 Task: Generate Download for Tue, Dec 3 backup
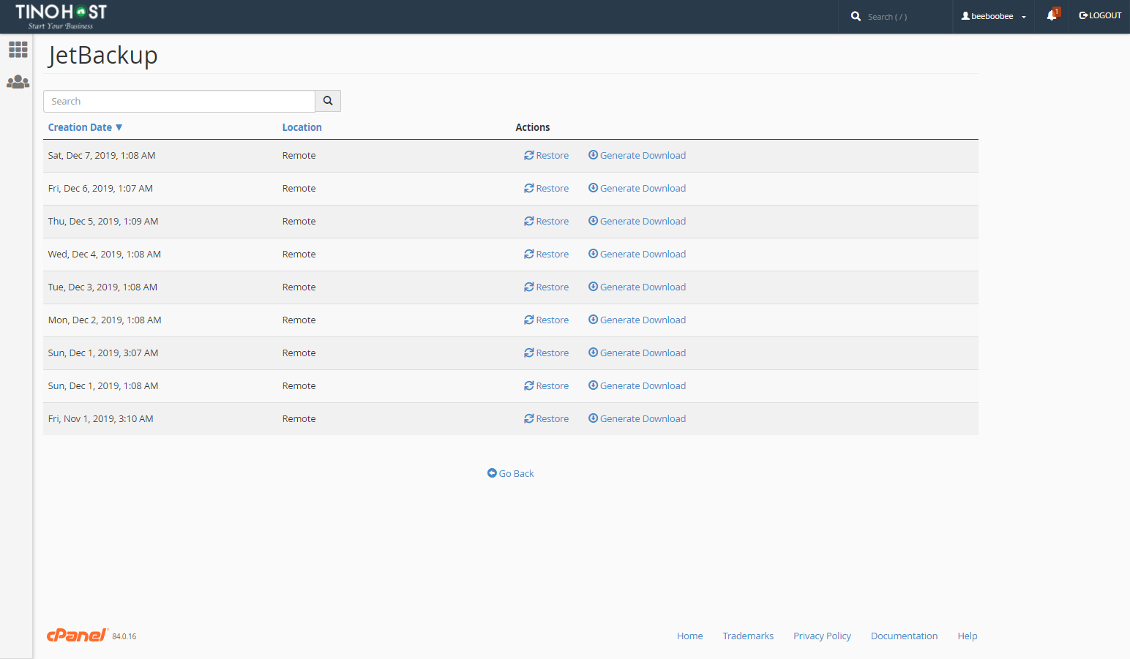point(637,287)
